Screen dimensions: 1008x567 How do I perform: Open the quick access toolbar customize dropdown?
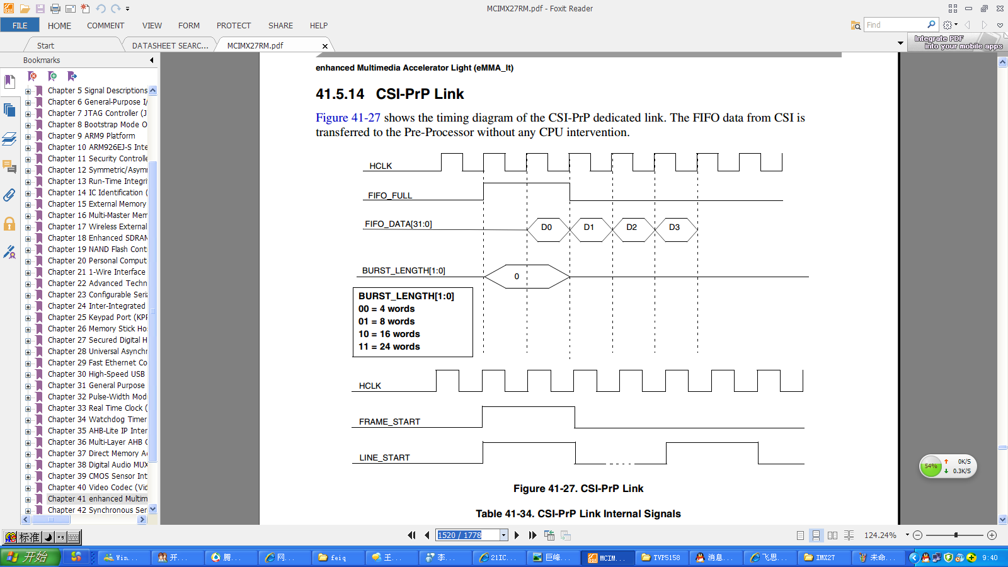click(x=128, y=9)
